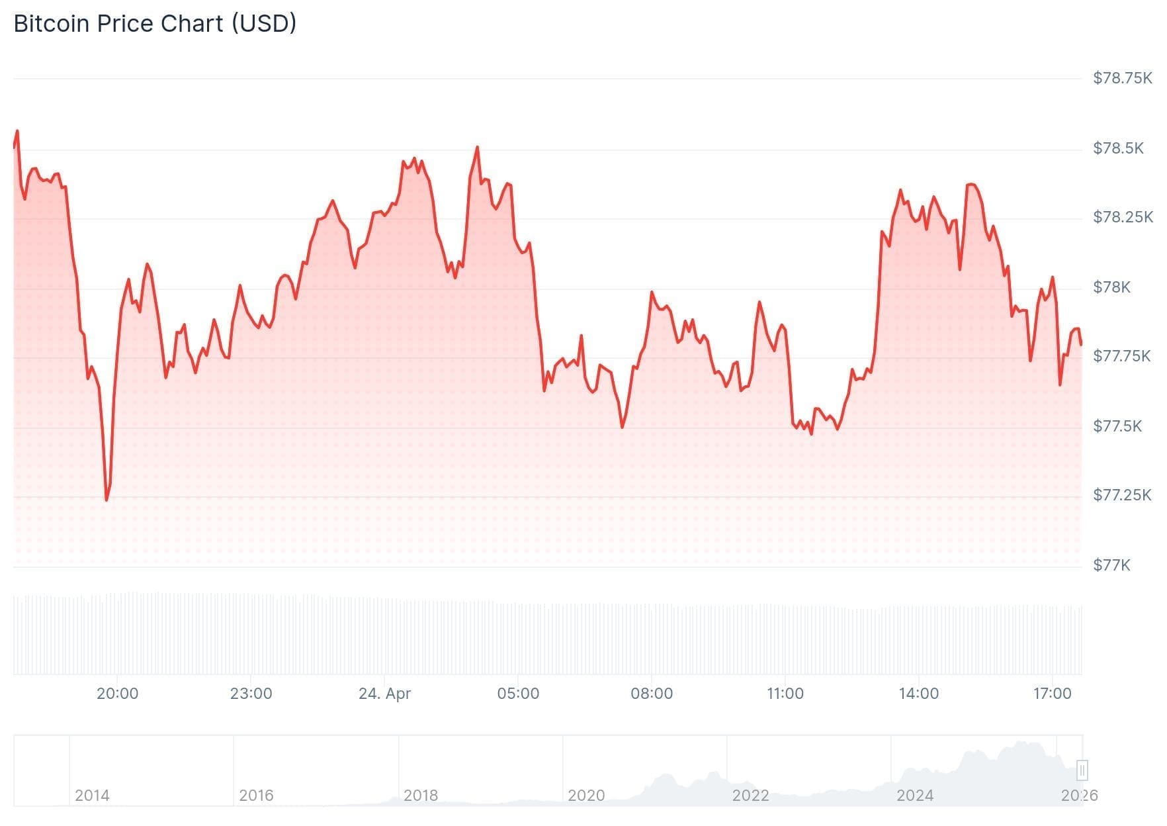Select the 08:00 time axis label
The height and width of the screenshot is (826, 1167).
point(652,694)
